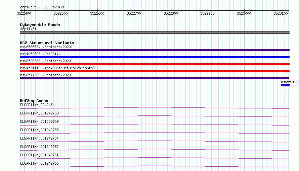Screen dimensions: 299x171
Task: Select the magenta line for DLGAP1|NM_001242763
Action: coord(155,116)
